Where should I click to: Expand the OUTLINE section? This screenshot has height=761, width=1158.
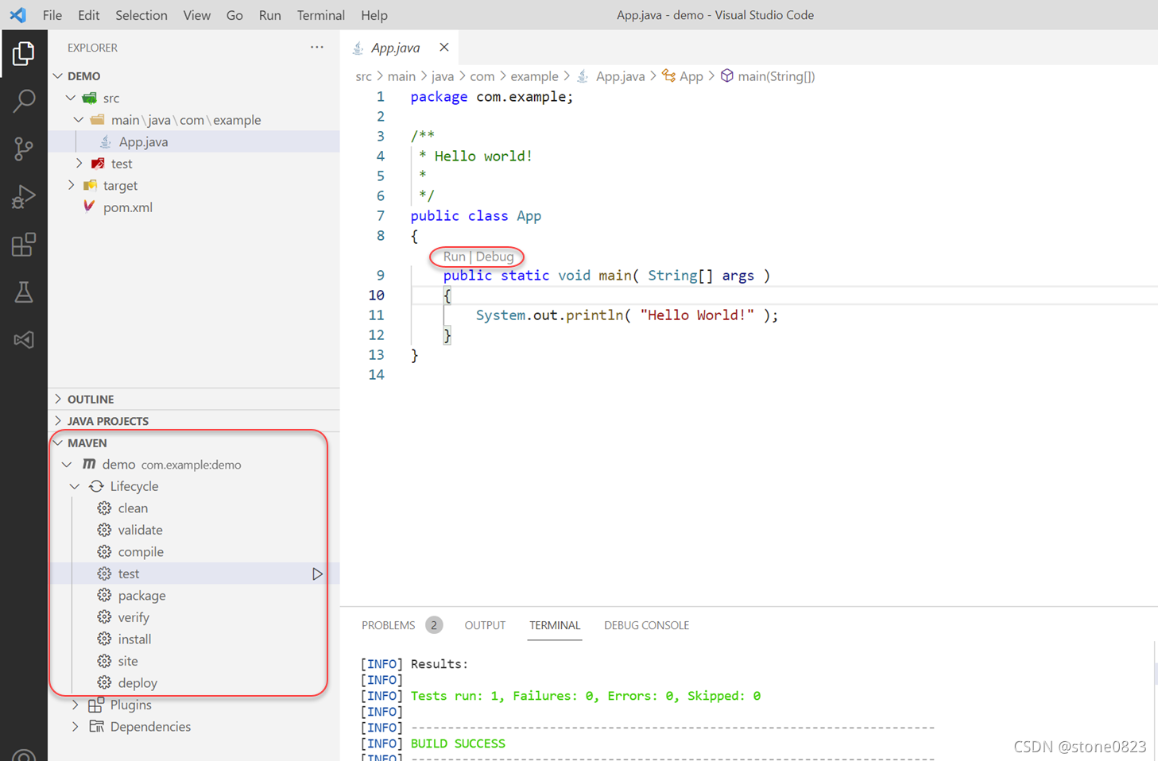[x=58, y=399]
